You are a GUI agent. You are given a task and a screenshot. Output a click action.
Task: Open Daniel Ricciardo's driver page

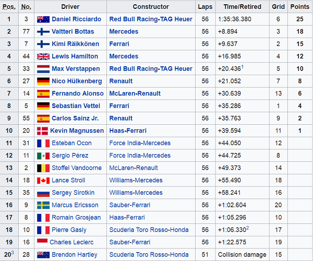click(x=77, y=19)
